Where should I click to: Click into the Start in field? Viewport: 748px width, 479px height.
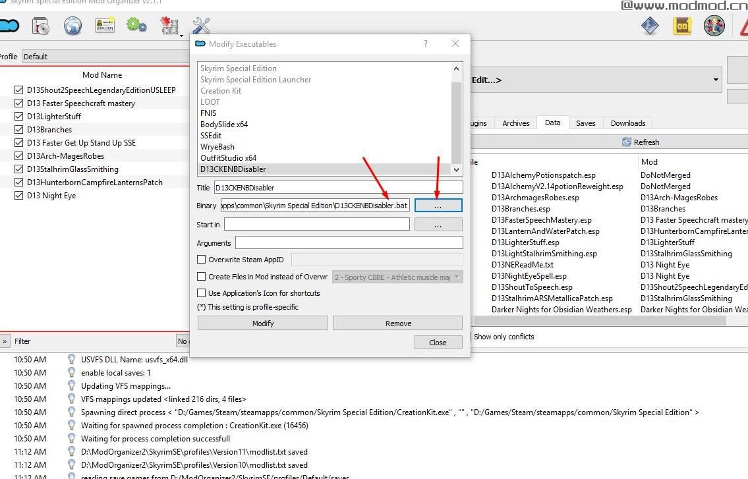click(x=317, y=224)
